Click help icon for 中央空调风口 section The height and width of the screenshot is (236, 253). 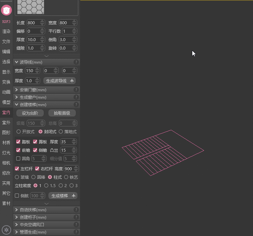pyautogui.click(x=76, y=225)
